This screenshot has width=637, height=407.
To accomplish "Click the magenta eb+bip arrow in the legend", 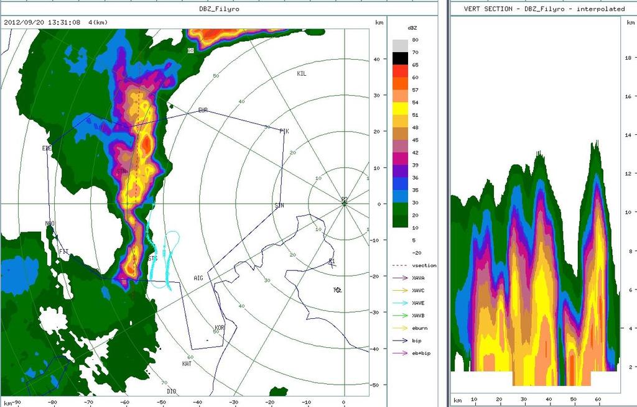I will coord(400,354).
